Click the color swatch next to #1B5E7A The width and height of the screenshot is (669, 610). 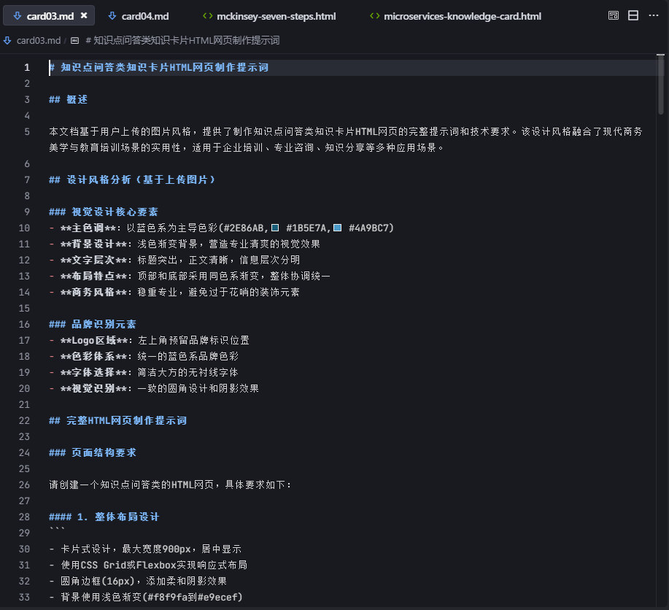(x=274, y=226)
